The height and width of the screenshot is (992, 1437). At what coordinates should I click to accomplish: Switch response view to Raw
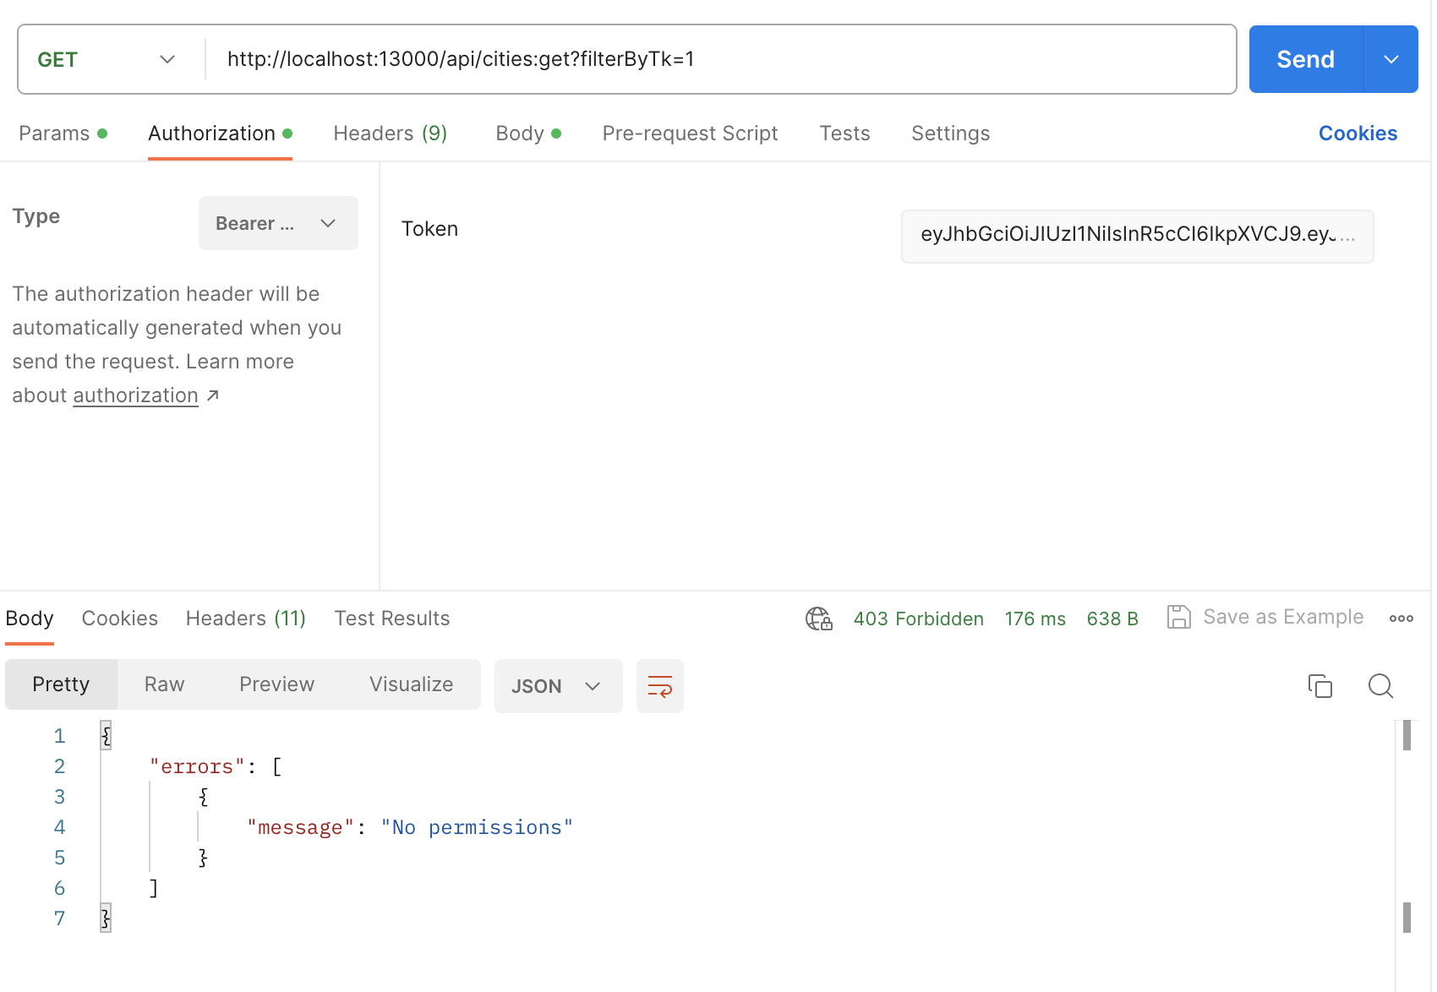[163, 684]
